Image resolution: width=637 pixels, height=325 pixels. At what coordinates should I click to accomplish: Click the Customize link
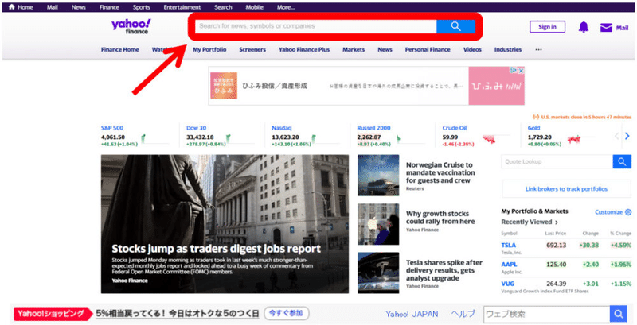point(608,212)
